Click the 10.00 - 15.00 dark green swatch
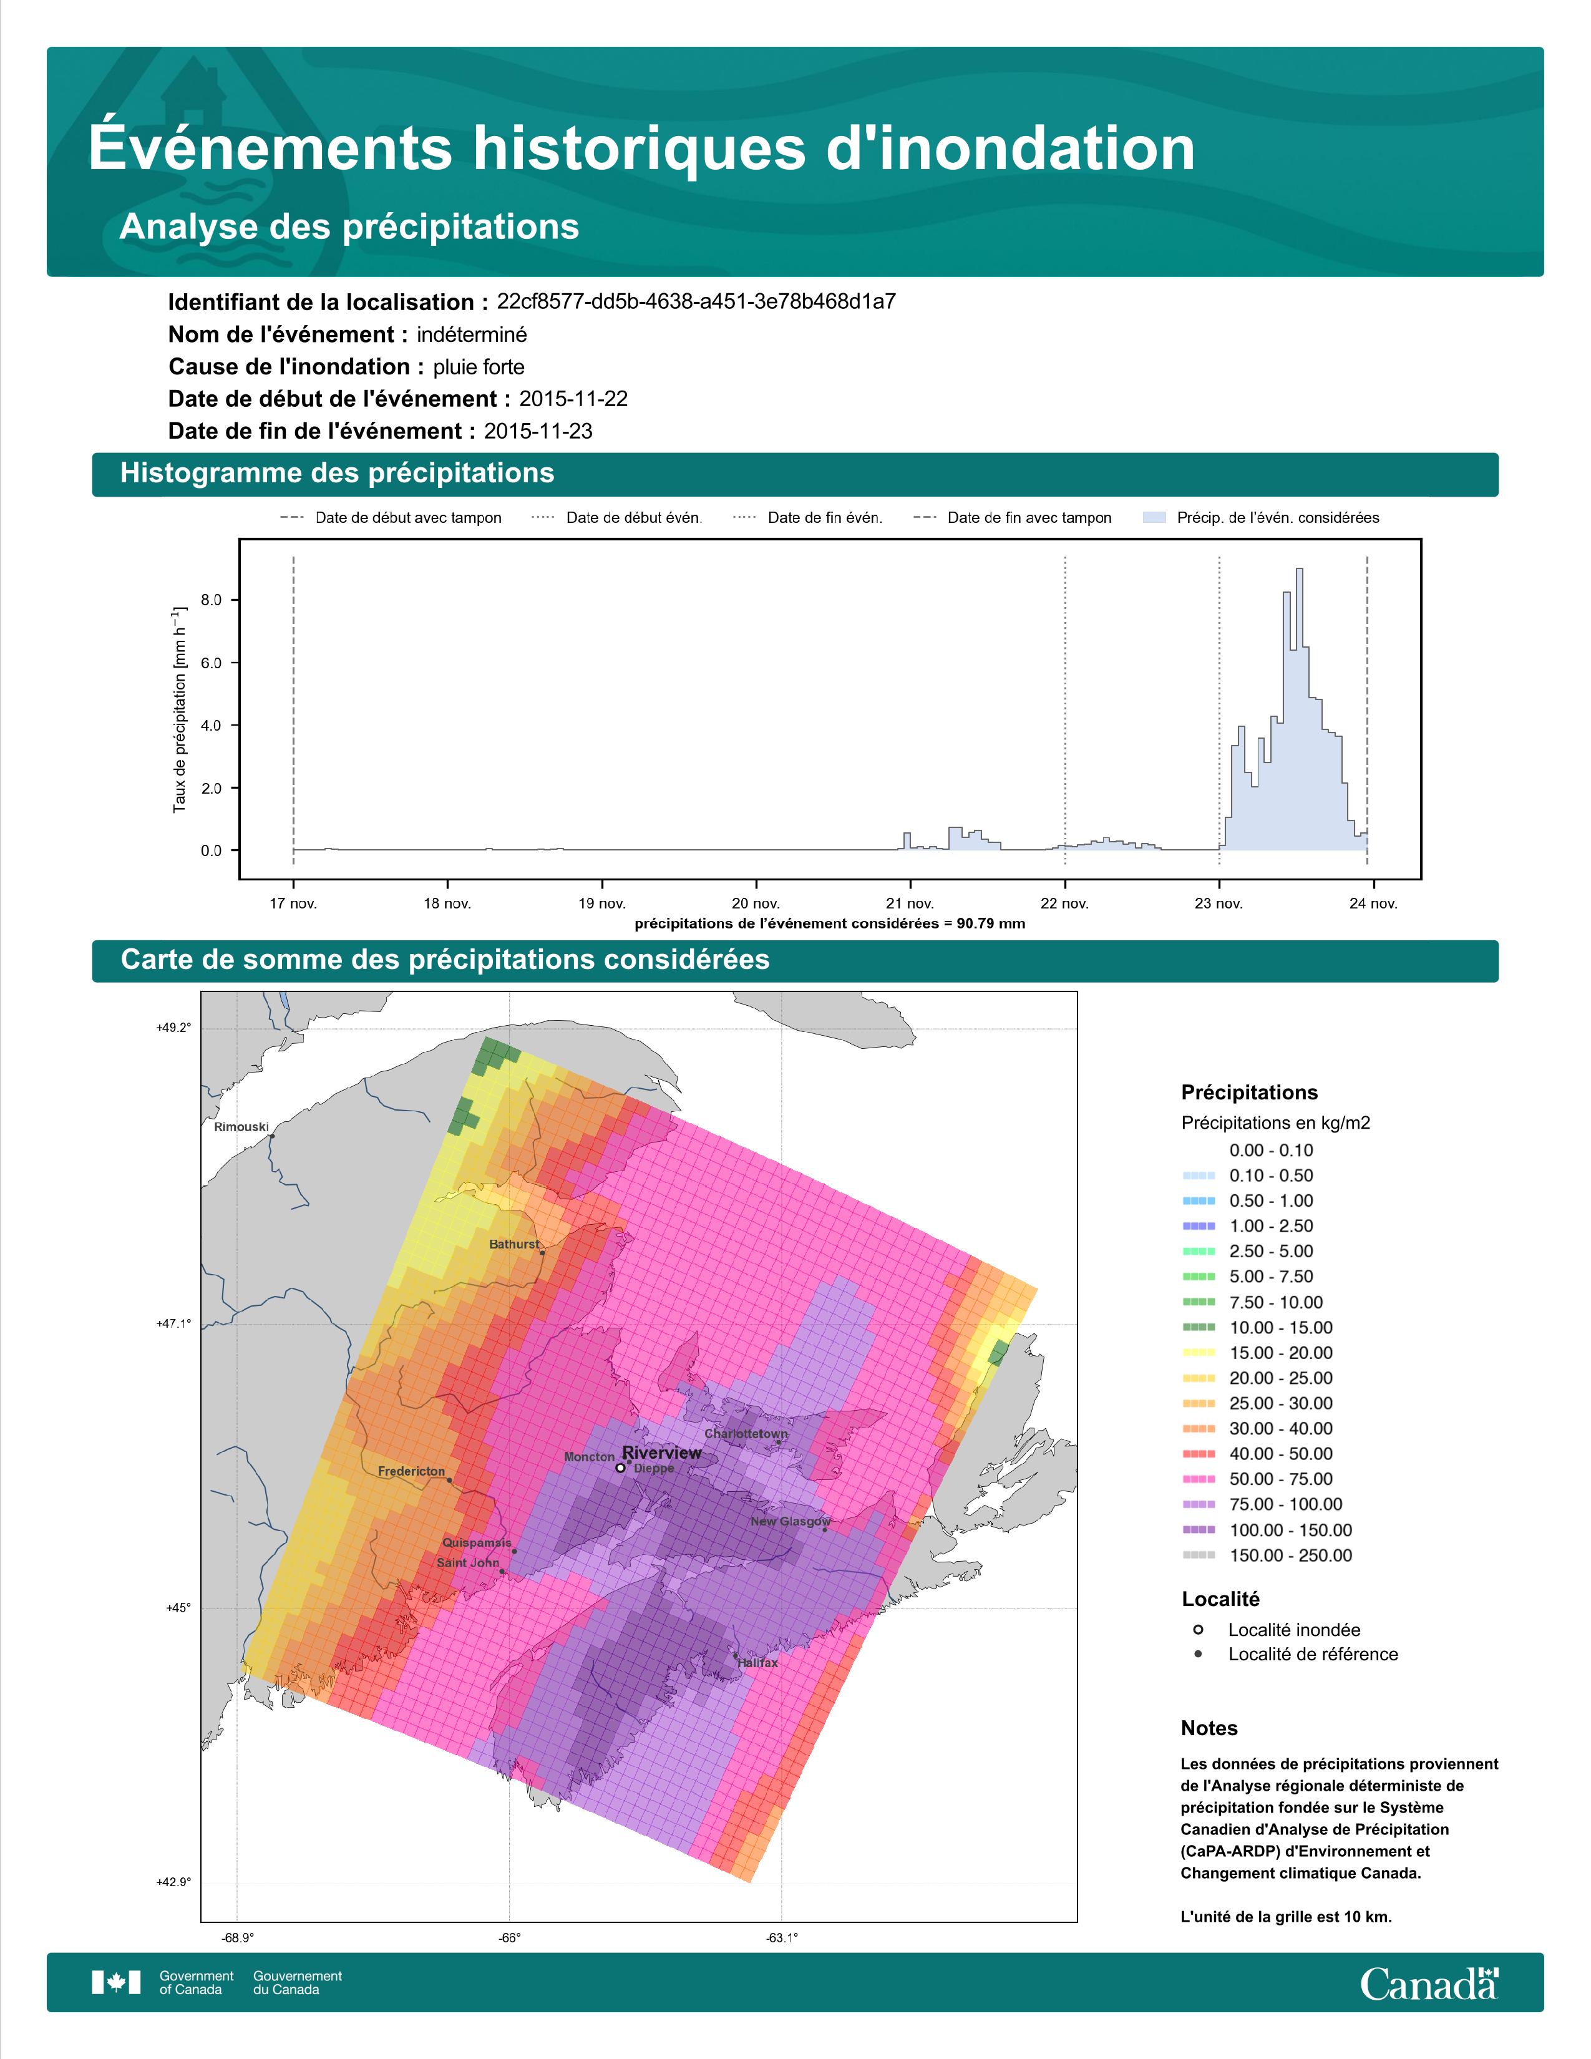 point(1198,1327)
